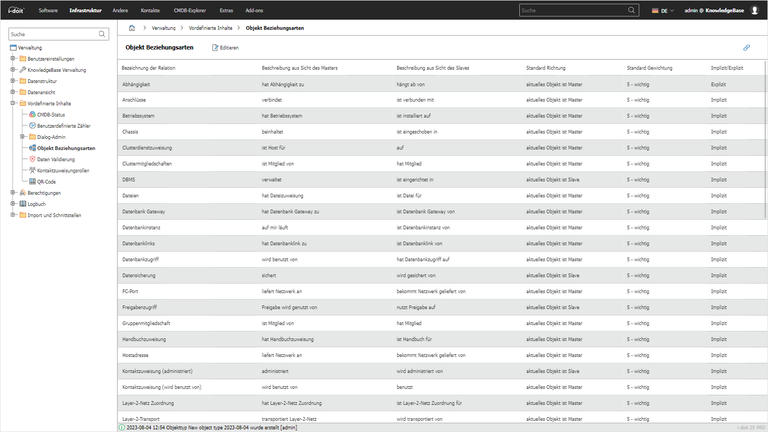Click the Editieren button

(x=225, y=47)
